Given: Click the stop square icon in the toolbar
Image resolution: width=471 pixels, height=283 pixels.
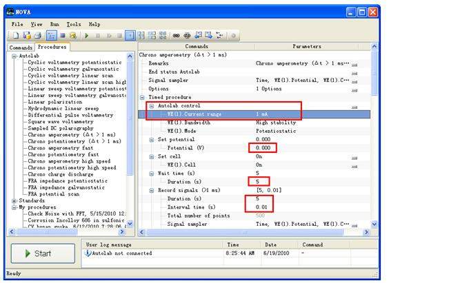Looking at the screenshot, I should coord(119,36).
